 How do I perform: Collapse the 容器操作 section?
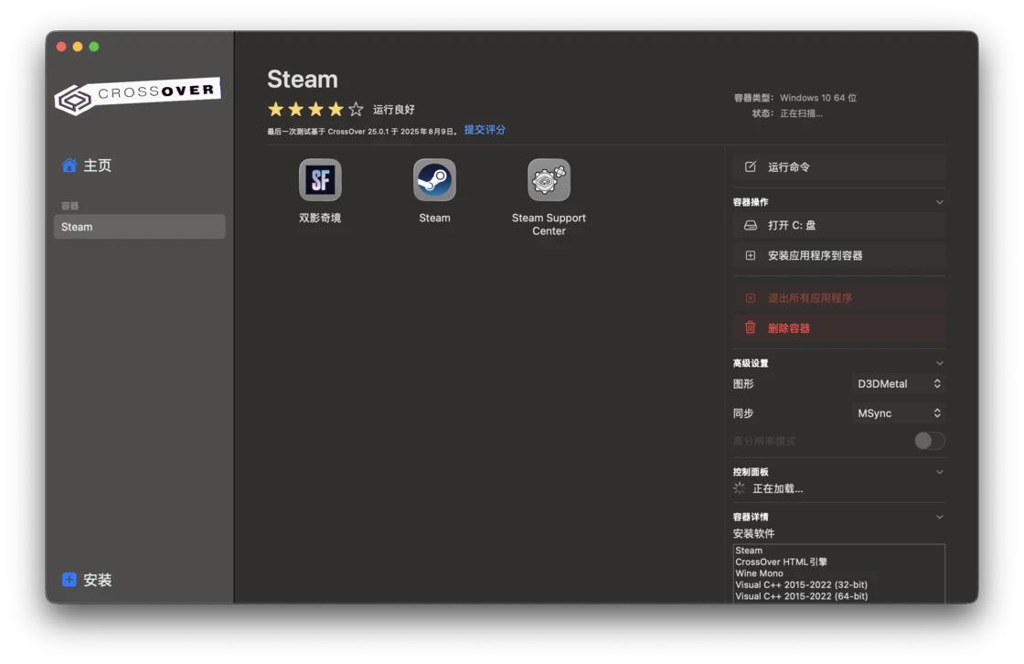(x=941, y=200)
